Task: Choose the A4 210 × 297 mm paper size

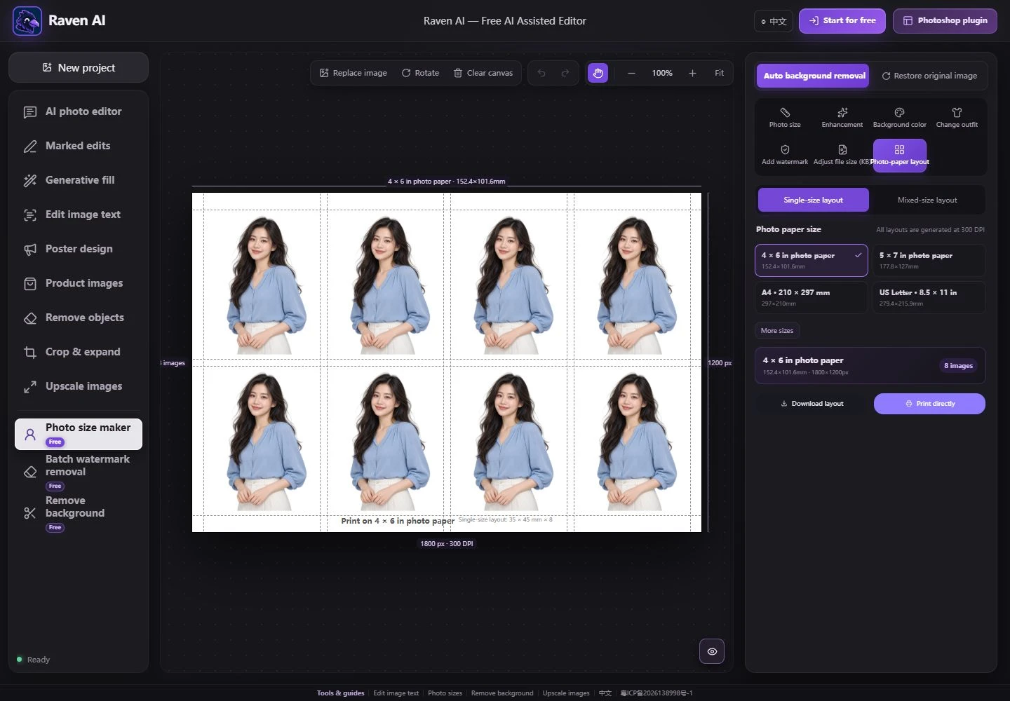Action: (x=812, y=297)
